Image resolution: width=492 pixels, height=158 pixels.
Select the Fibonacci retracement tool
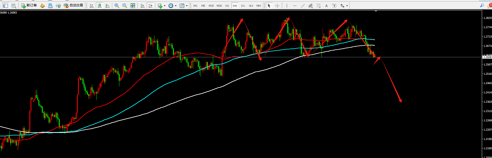(319, 6)
